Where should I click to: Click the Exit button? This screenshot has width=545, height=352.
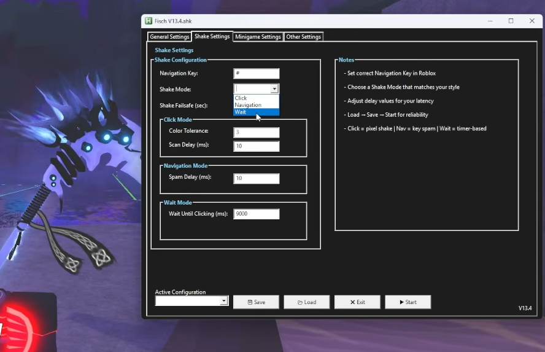coord(357,302)
